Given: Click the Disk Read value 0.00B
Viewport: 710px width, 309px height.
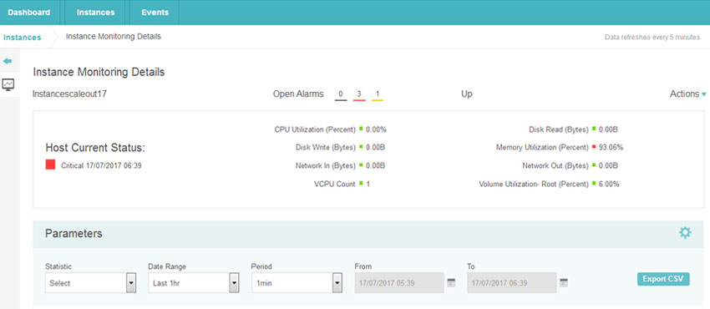Looking at the screenshot, I should (x=609, y=129).
